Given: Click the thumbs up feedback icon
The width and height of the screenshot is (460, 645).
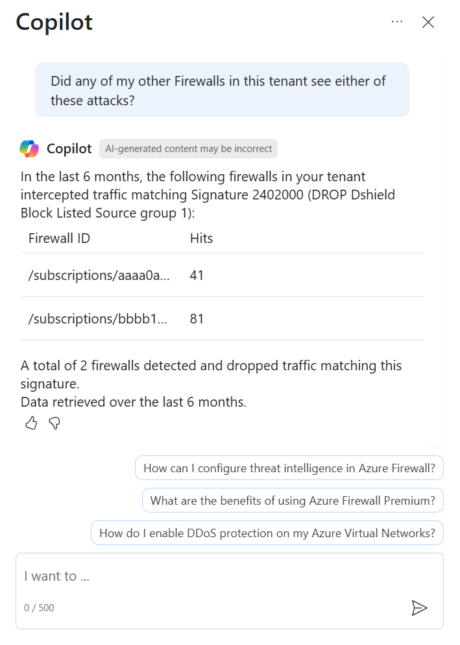Looking at the screenshot, I should pyautogui.click(x=31, y=422).
